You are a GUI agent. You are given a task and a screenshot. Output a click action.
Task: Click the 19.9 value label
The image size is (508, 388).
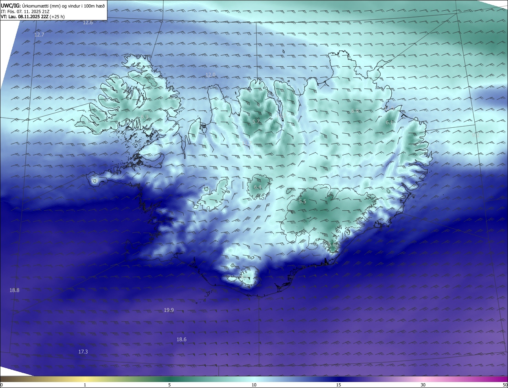(169, 310)
